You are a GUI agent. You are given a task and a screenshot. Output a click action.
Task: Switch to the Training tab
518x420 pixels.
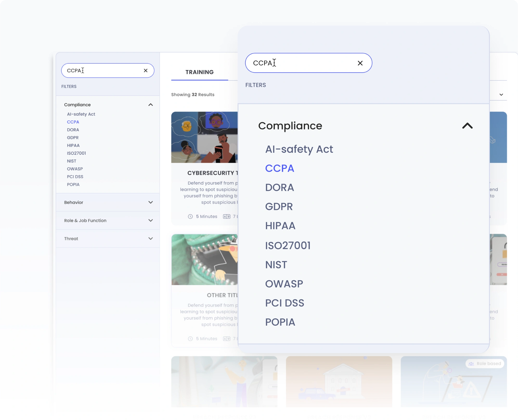click(199, 71)
